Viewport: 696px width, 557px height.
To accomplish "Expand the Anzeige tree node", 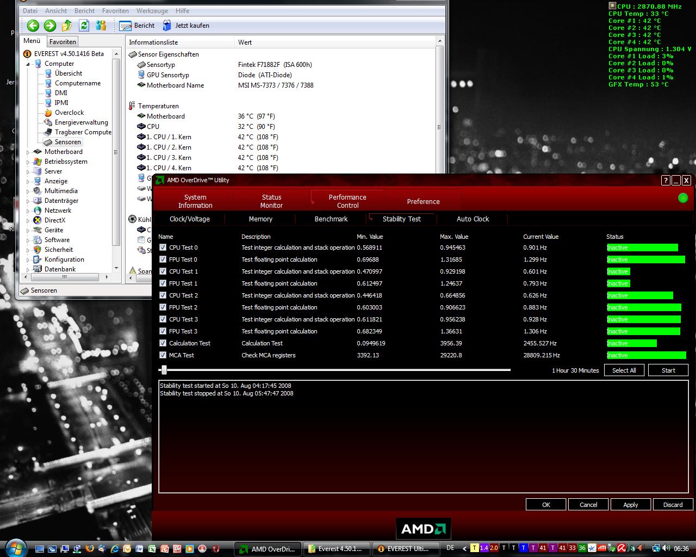I will tap(28, 182).
